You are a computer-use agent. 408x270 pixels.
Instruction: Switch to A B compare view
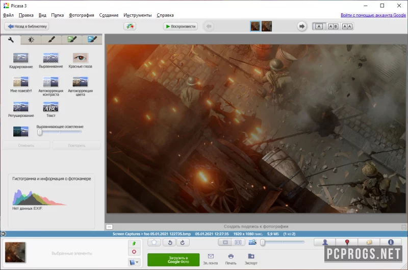tap(333, 27)
